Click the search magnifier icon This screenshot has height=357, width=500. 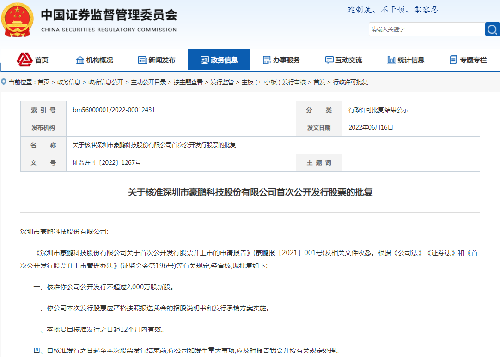click(x=493, y=29)
